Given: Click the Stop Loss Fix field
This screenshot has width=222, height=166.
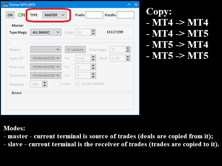Looking at the screenshot, I should tap(83, 67).
